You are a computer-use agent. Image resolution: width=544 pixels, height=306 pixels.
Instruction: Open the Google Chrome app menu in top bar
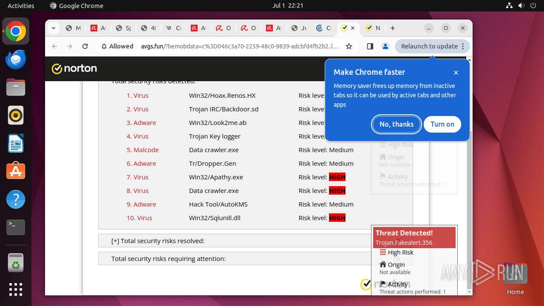76,6
